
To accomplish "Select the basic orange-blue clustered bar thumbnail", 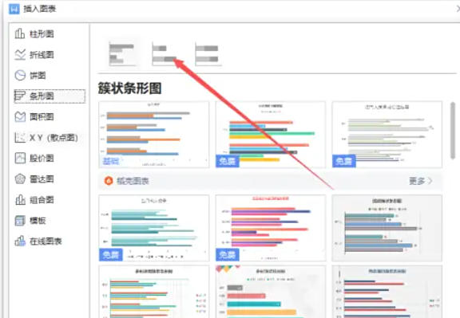I will (154, 135).
